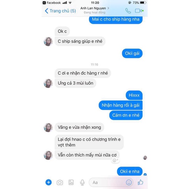The height and width of the screenshot is (189, 189).
Task: Open the camera to take a photo
Action: [60, 182]
